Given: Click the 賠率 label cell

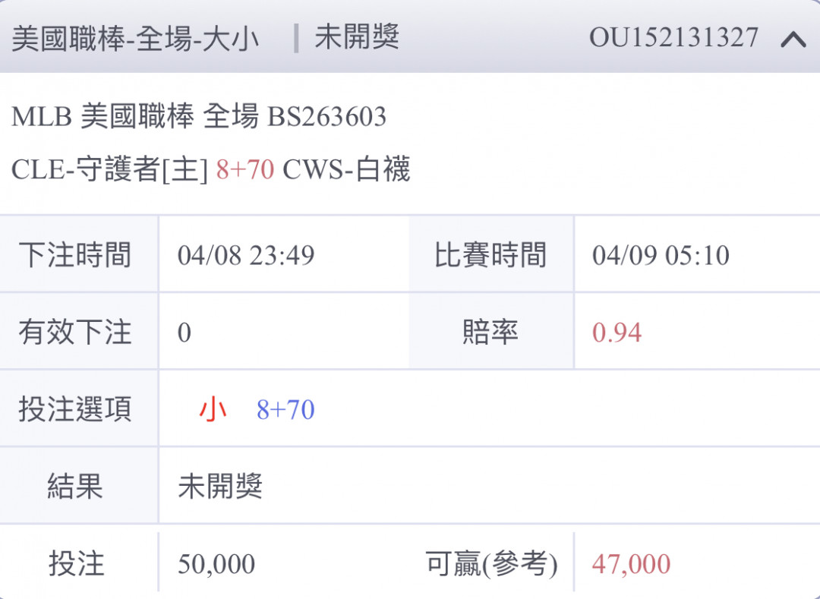Looking at the screenshot, I should 491,331.
